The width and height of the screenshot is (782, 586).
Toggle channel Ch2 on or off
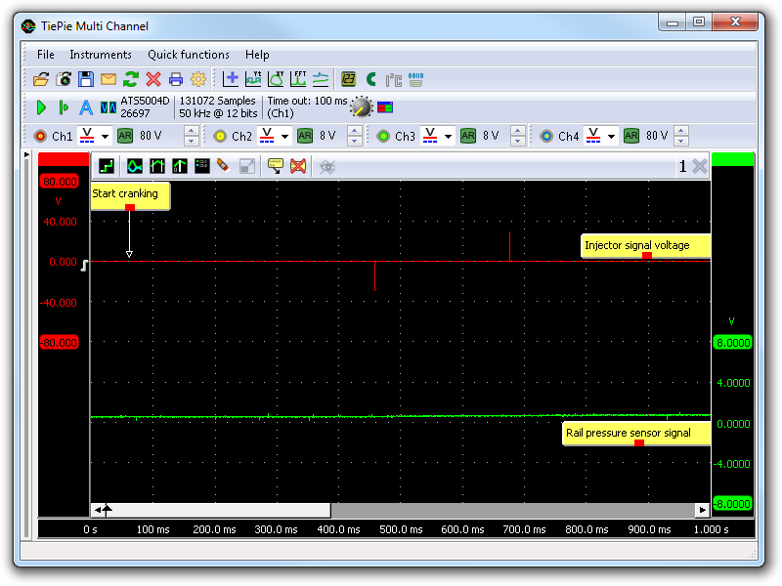[x=219, y=136]
